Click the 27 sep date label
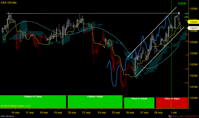Screen dimensions: 199x118 (144, 113)
